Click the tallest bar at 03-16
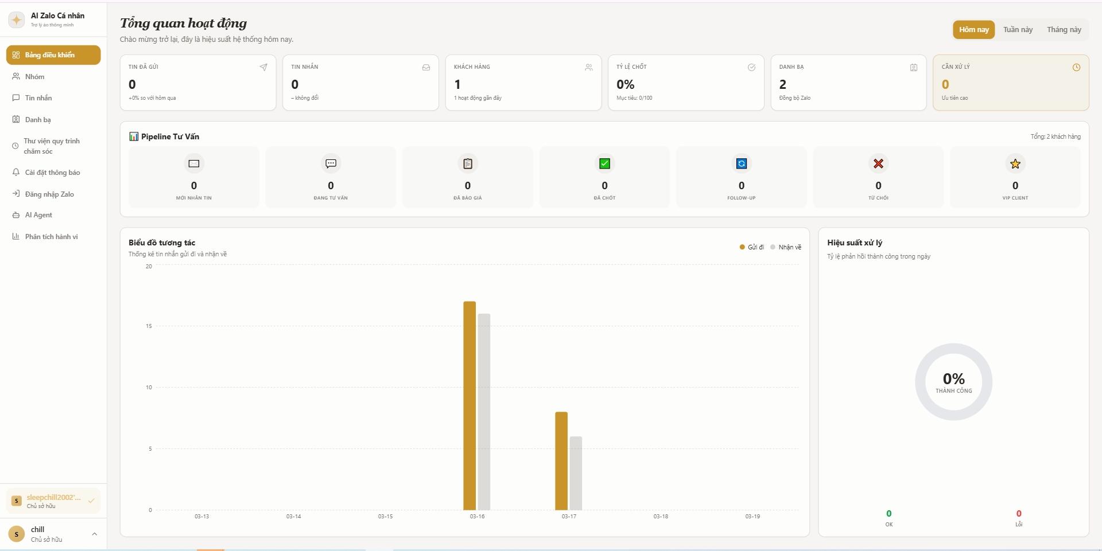Image resolution: width=1102 pixels, height=551 pixels. pos(469,401)
